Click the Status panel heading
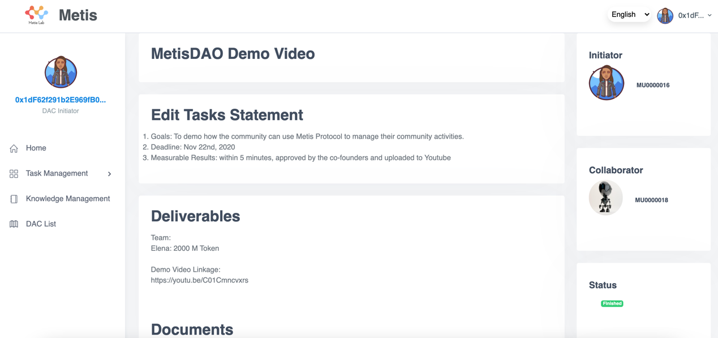 coord(603,285)
